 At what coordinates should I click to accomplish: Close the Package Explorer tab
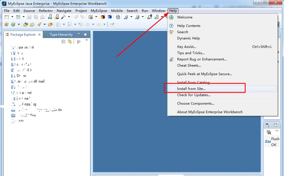point(39,34)
